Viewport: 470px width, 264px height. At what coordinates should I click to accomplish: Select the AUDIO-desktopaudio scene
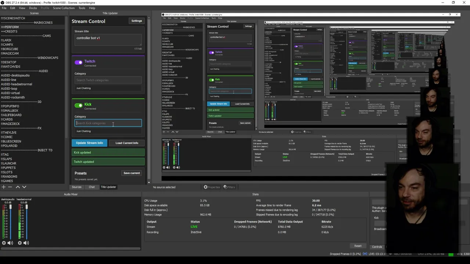tap(33, 76)
